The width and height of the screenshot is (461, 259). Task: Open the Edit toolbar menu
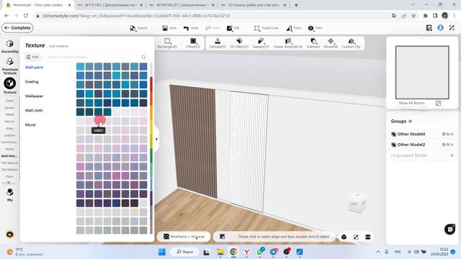tap(233, 28)
